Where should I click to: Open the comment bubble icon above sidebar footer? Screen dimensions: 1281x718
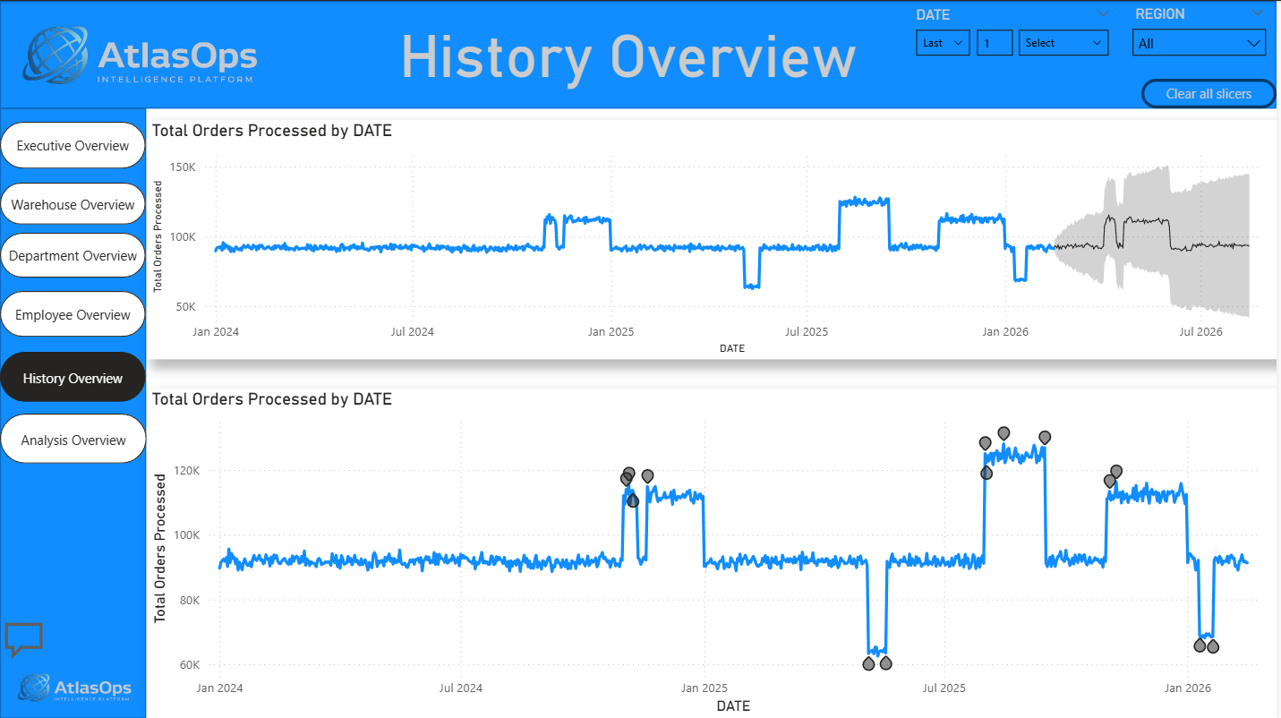(x=24, y=639)
